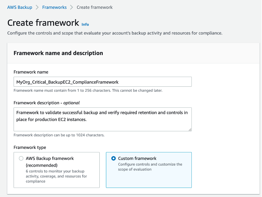Select the Custom framework card
This screenshot has width=262, height=197.
149,170
